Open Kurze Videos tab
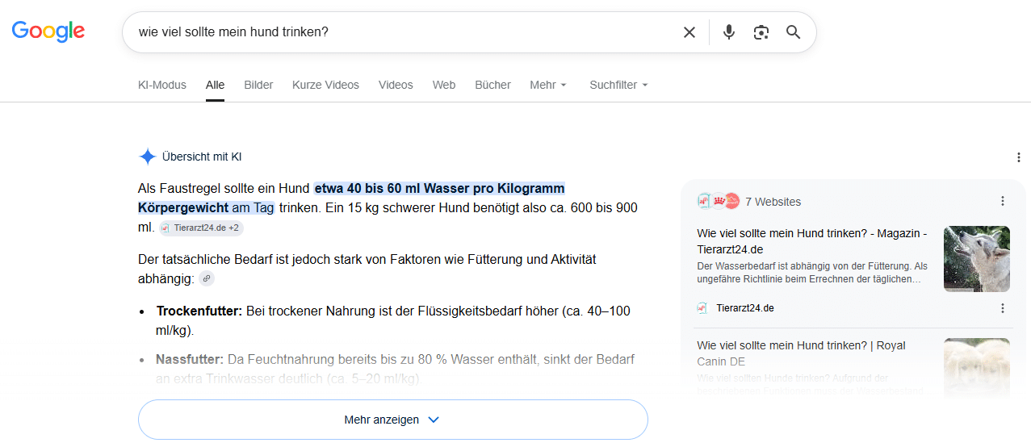 [325, 85]
